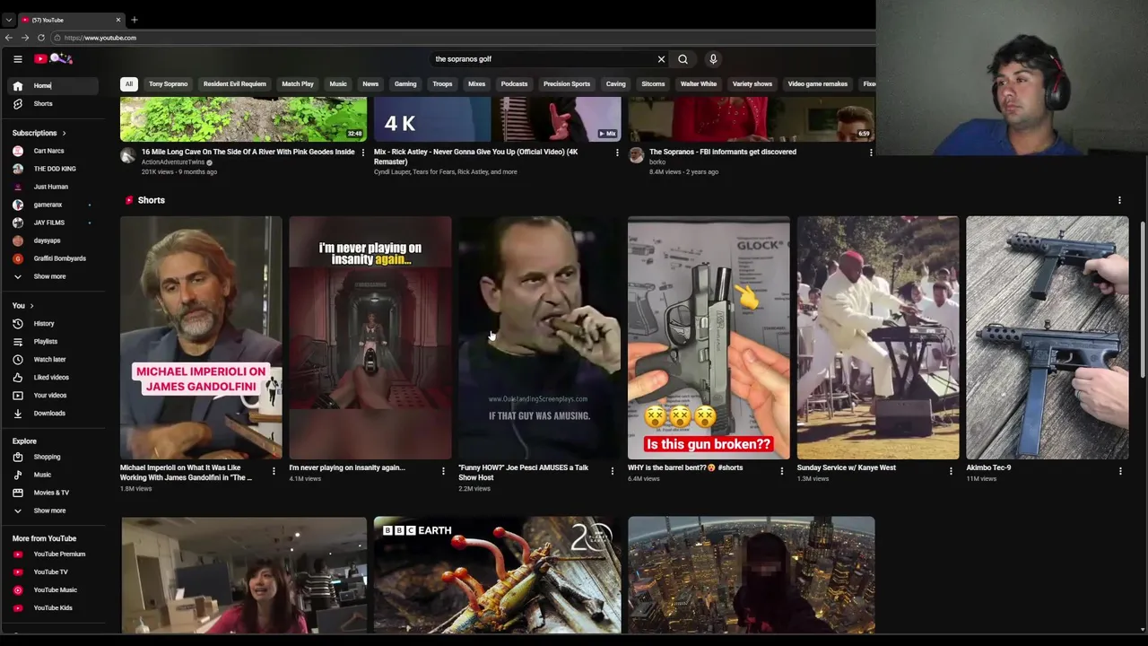The width and height of the screenshot is (1148, 646).
Task: Reload the page in browser
Action: point(41,38)
